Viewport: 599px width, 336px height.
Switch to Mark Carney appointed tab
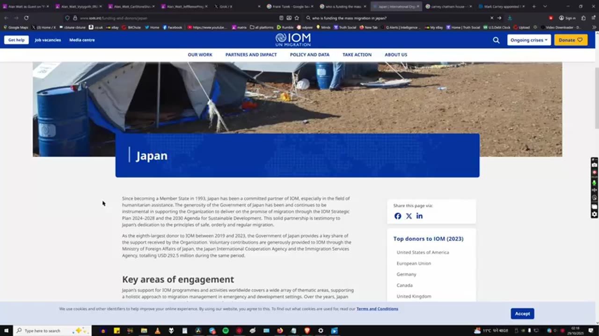[x=501, y=7]
